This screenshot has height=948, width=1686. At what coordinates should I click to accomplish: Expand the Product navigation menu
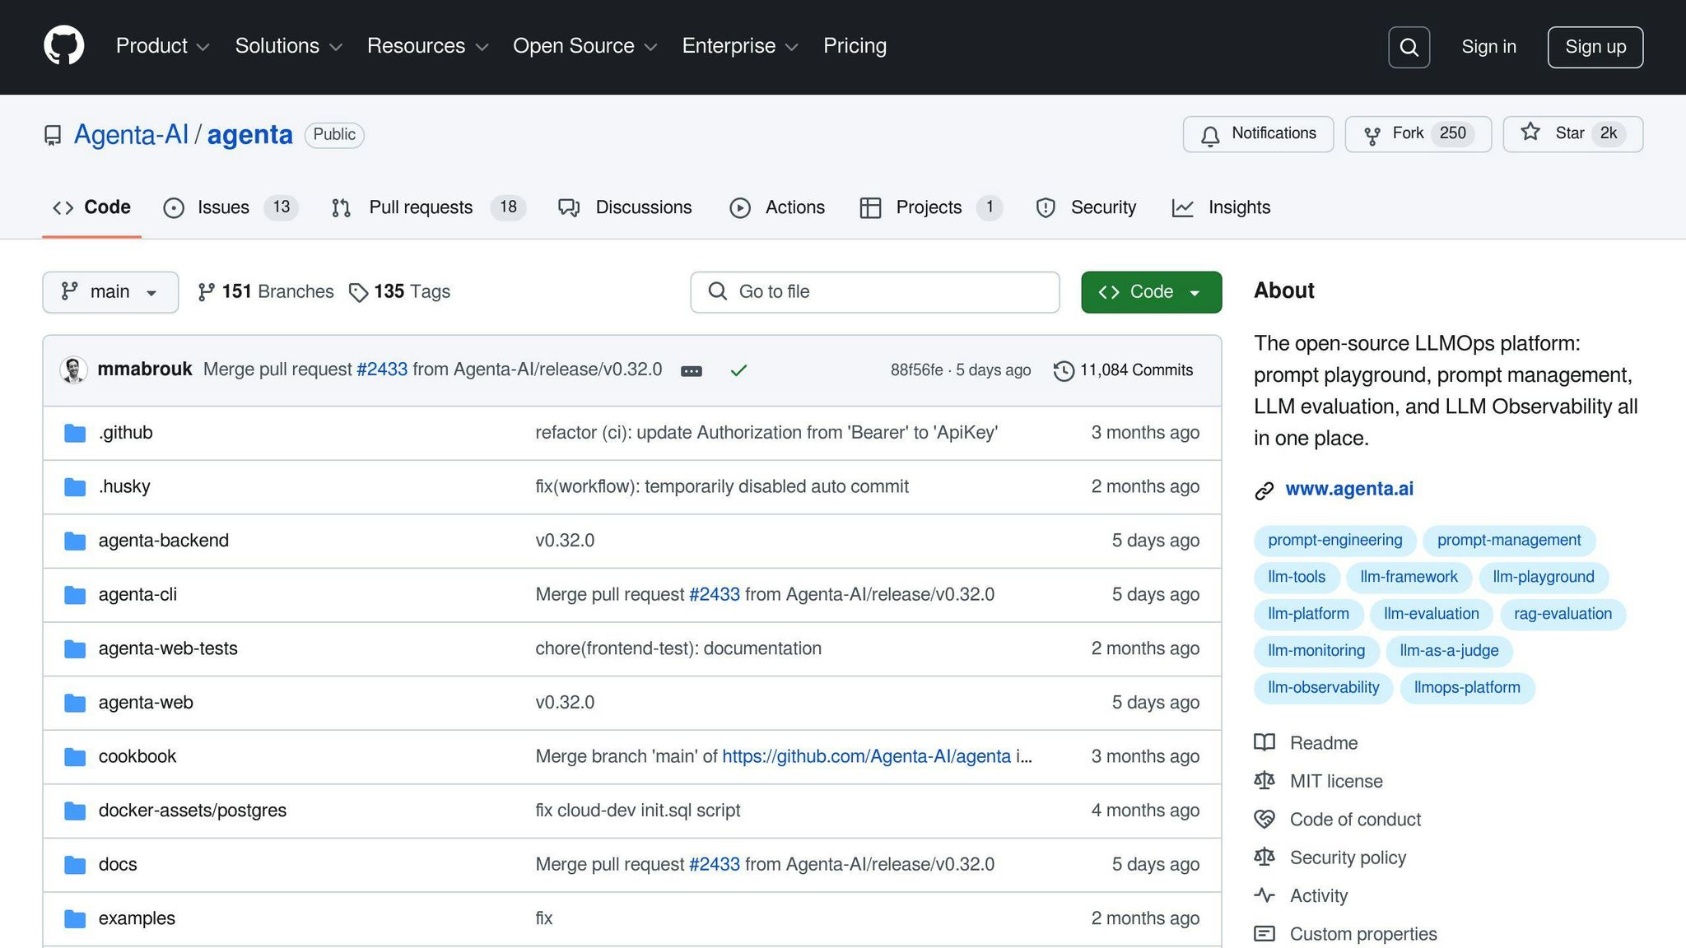pos(162,46)
